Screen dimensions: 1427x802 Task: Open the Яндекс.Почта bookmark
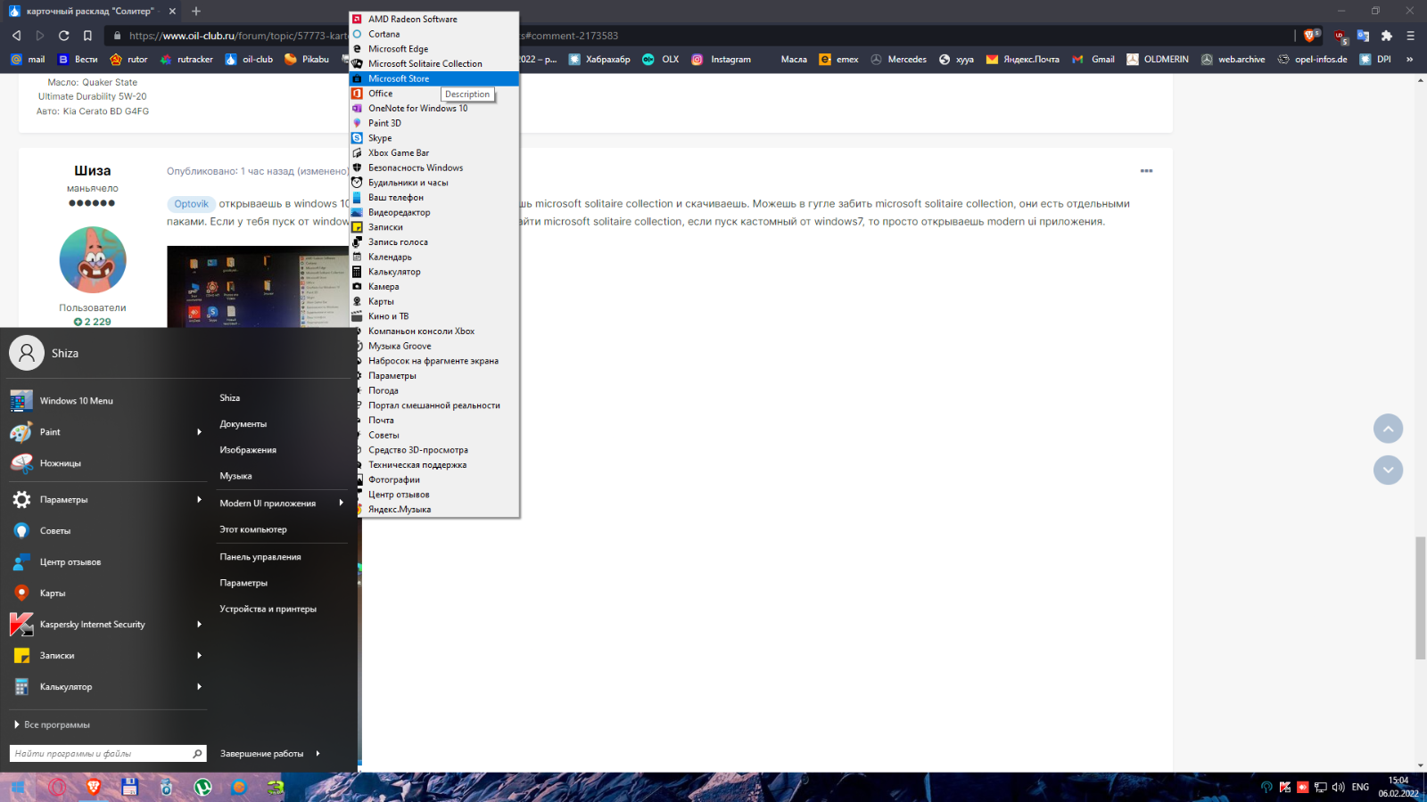(x=1023, y=60)
